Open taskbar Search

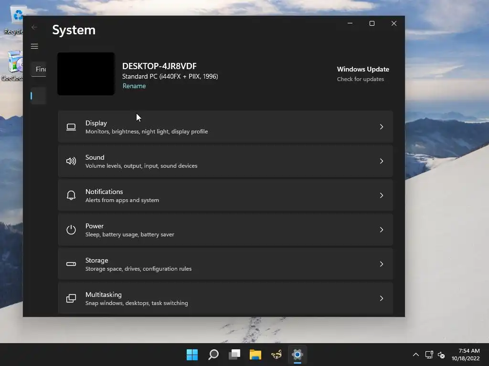click(213, 355)
